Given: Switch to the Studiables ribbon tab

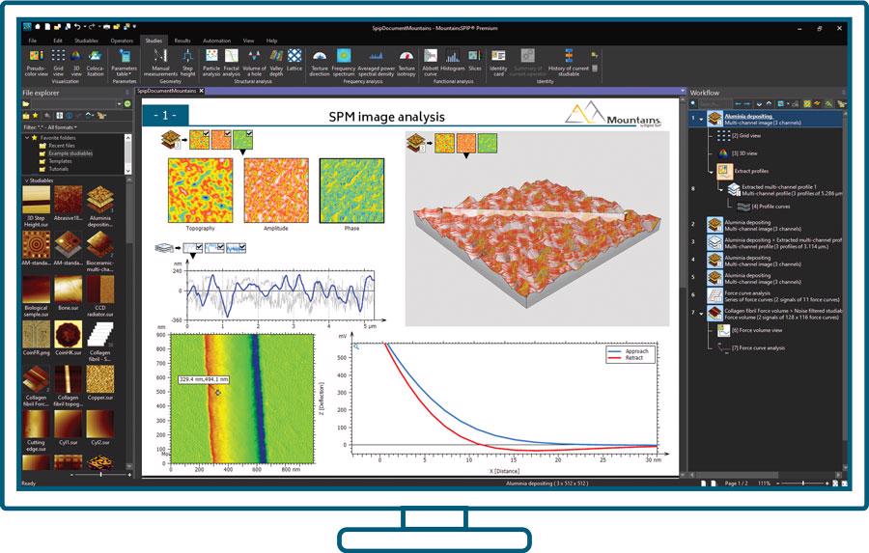Looking at the screenshot, I should click(x=87, y=41).
